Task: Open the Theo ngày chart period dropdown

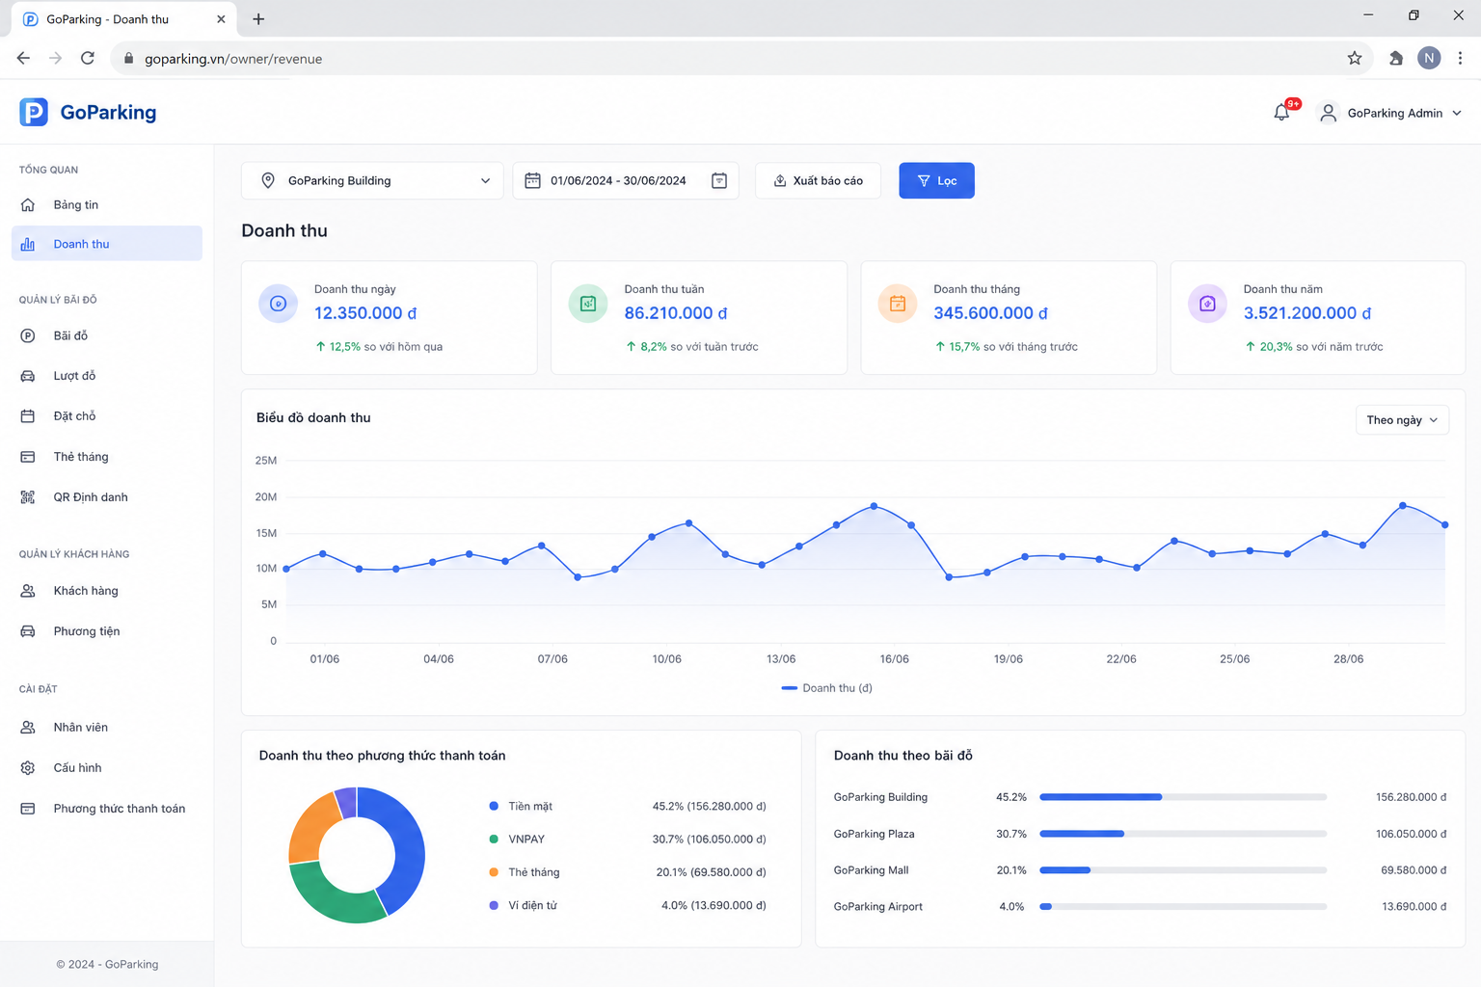Action: coord(1402,420)
